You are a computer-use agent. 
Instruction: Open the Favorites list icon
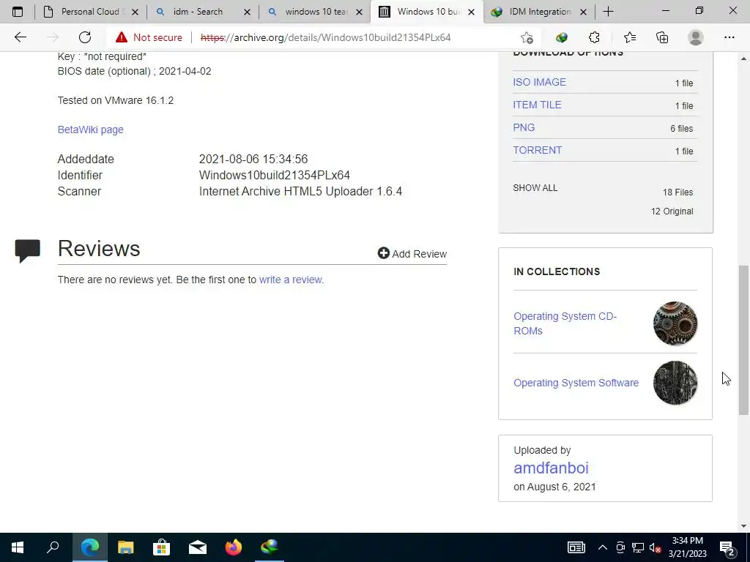629,37
